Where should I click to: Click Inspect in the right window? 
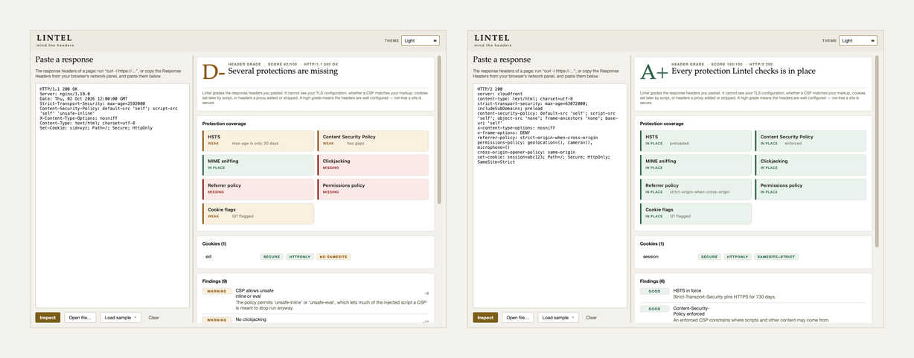(x=485, y=318)
